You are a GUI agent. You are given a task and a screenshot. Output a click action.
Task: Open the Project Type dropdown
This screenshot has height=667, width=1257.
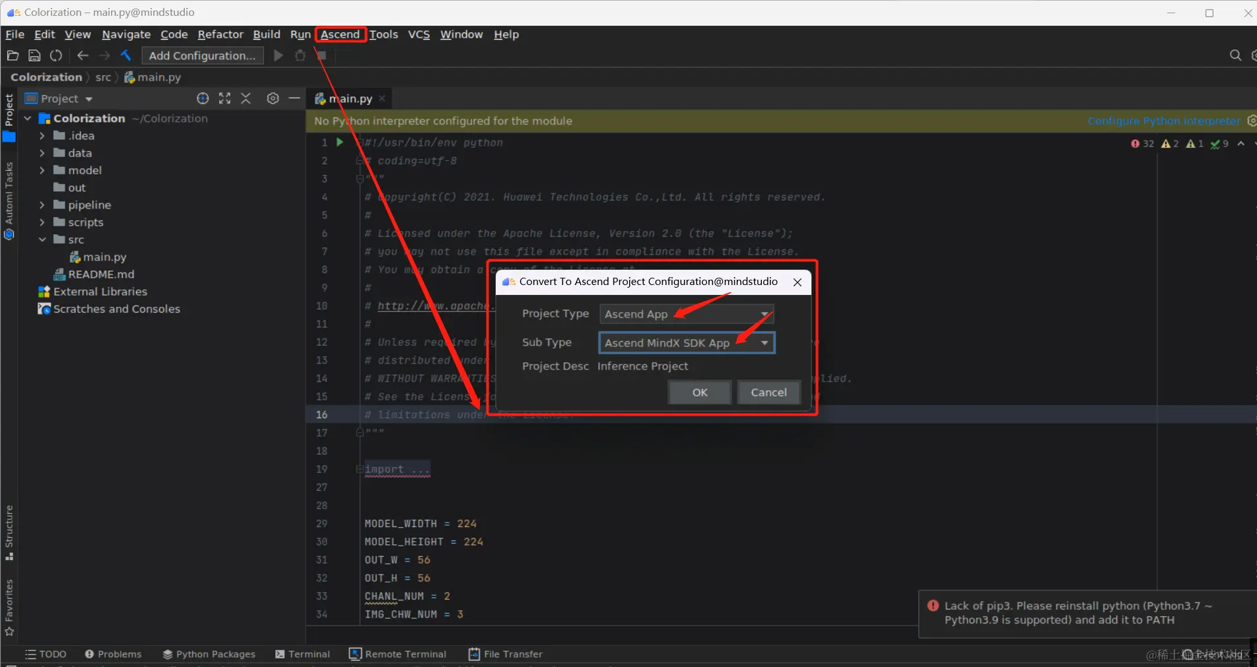687,314
